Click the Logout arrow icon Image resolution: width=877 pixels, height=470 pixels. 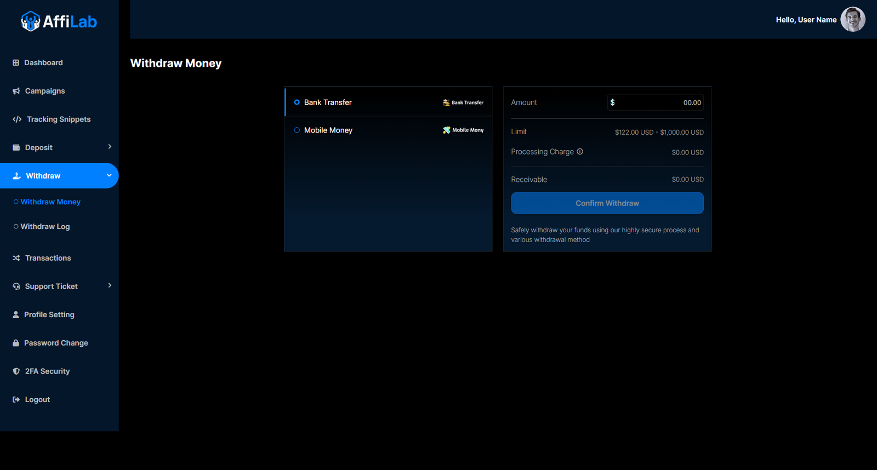(x=16, y=400)
